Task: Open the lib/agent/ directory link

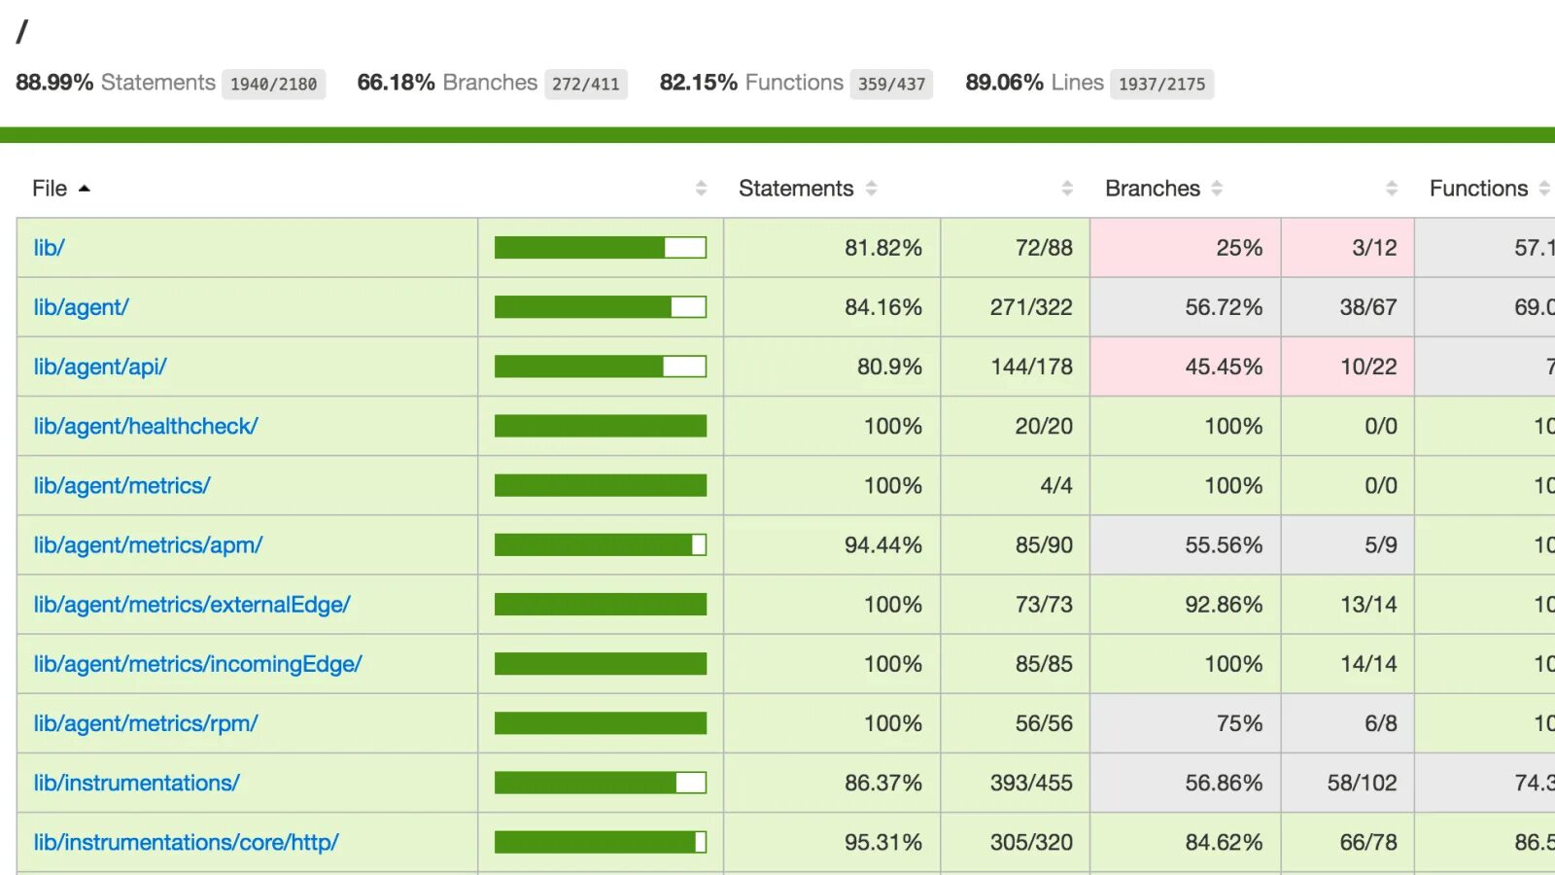Action: [x=81, y=307]
